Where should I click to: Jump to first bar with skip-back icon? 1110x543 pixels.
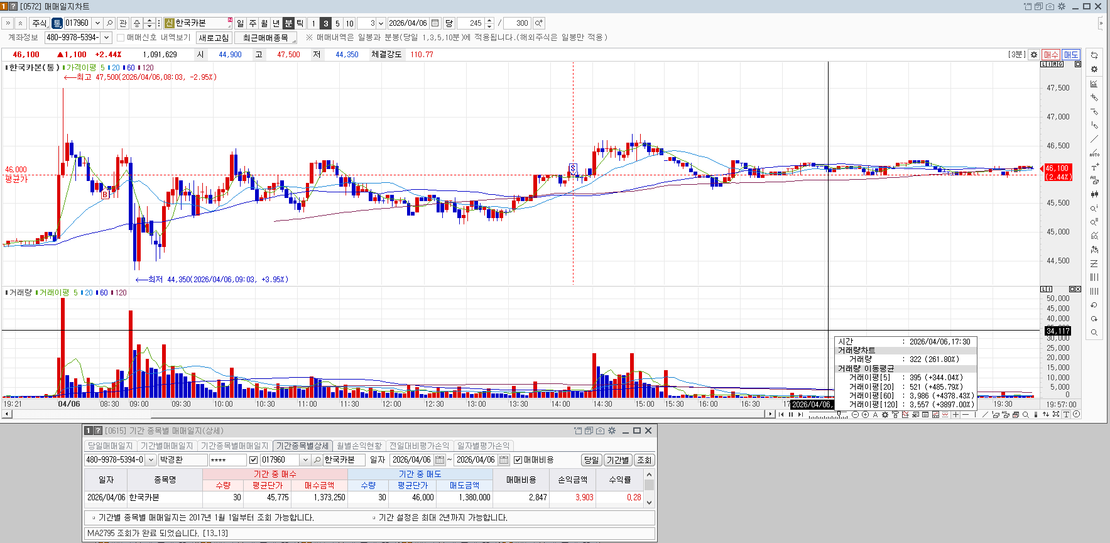coord(781,415)
